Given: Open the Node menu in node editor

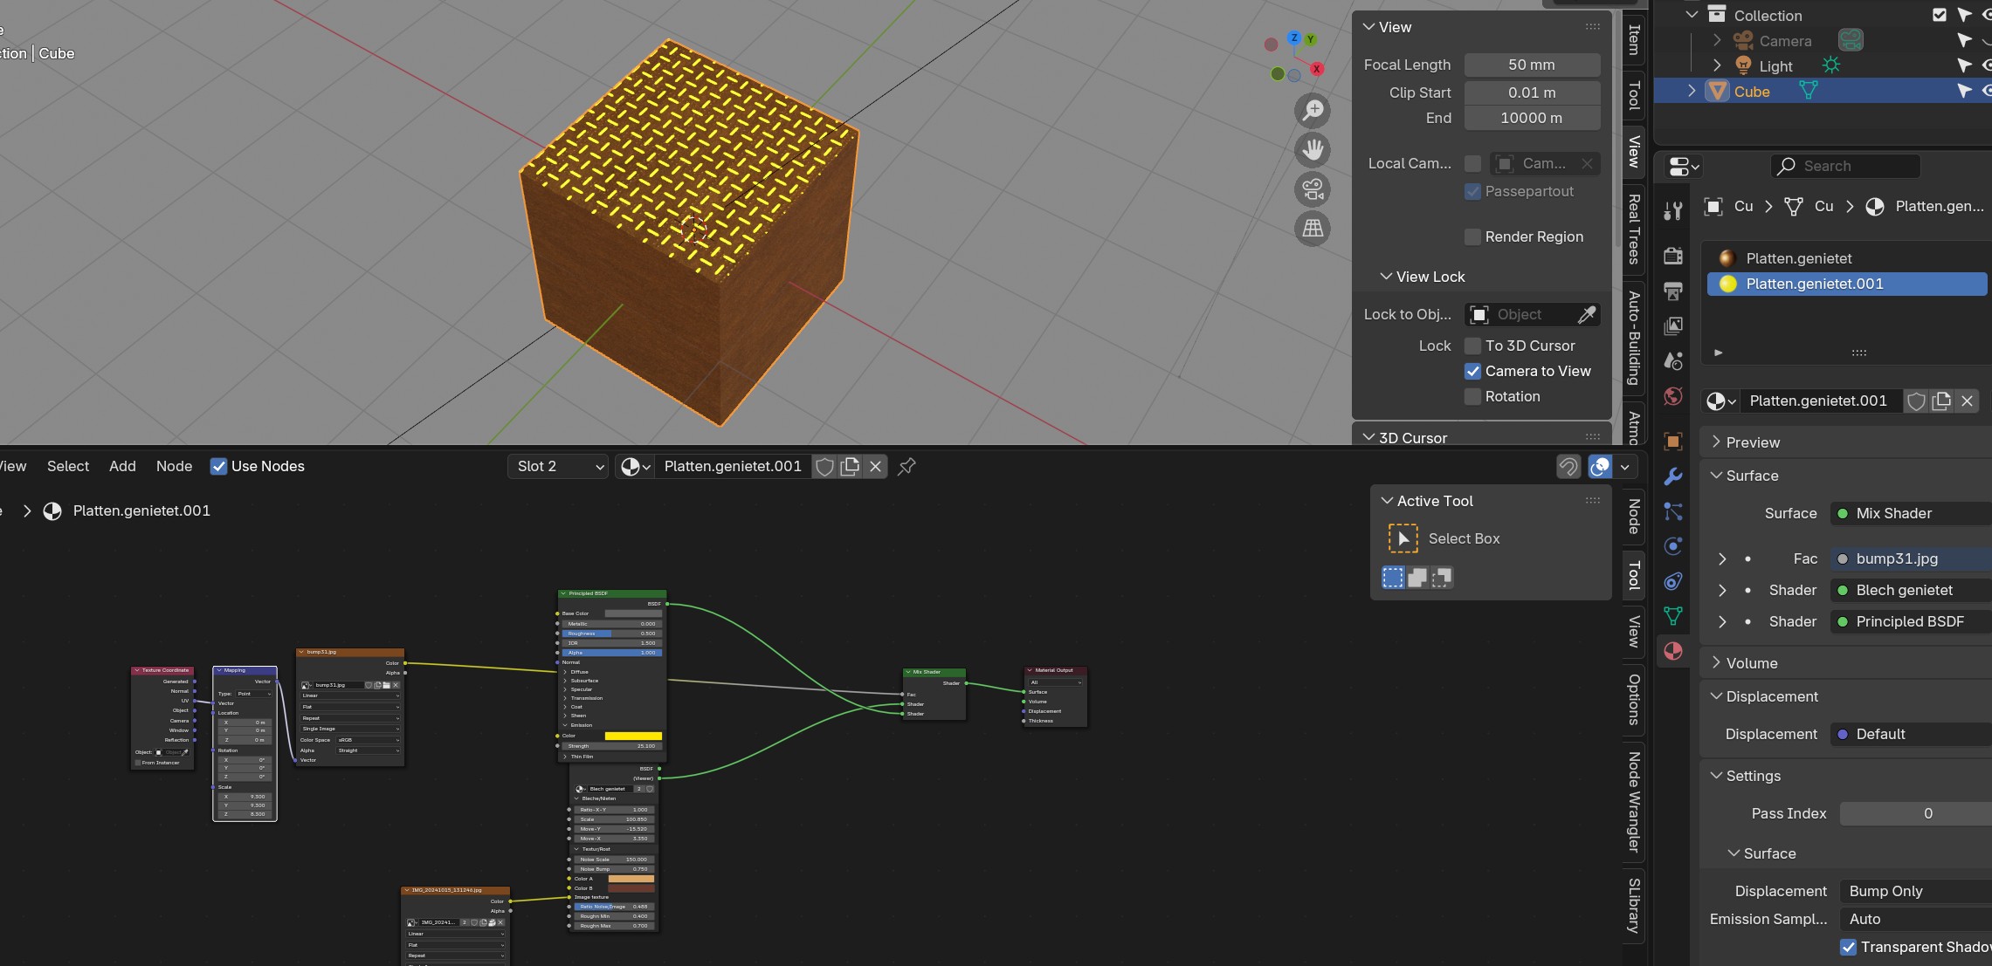Looking at the screenshot, I should (x=174, y=466).
